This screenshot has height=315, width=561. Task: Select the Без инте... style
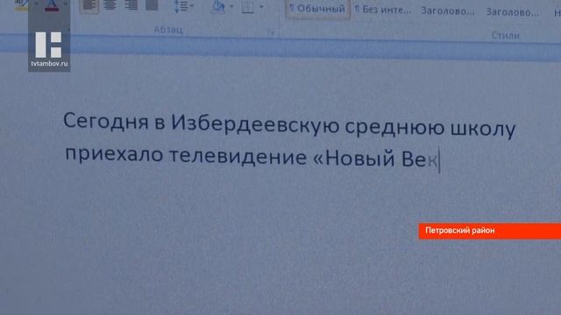(383, 10)
